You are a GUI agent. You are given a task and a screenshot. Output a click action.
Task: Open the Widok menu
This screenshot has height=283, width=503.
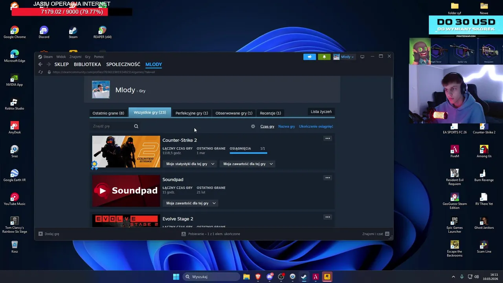point(61,57)
